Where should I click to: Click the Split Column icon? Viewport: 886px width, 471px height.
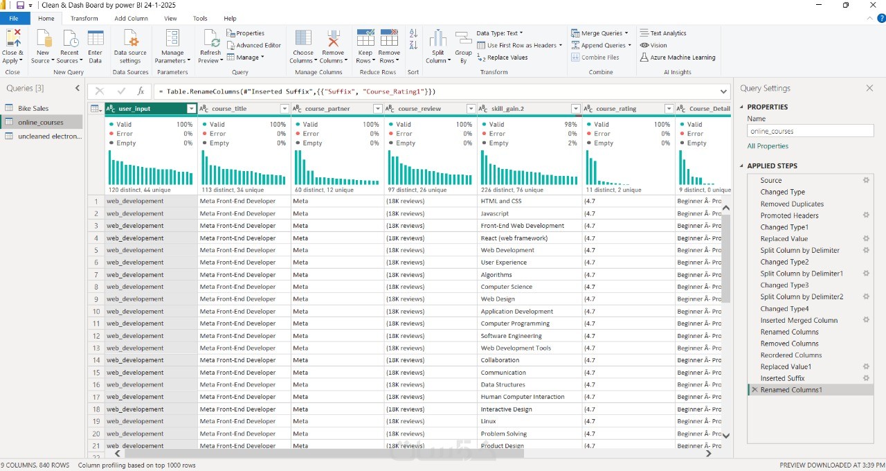tap(437, 37)
